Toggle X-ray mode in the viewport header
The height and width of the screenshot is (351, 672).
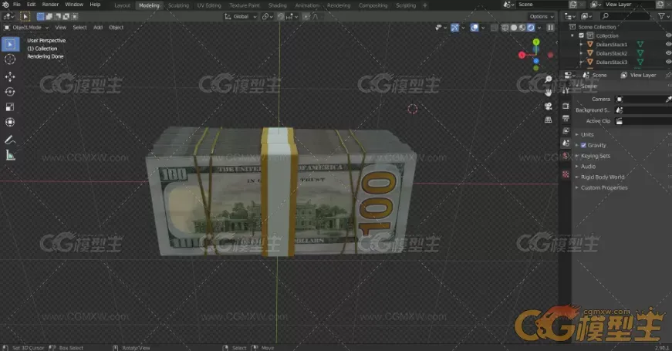tap(494, 28)
